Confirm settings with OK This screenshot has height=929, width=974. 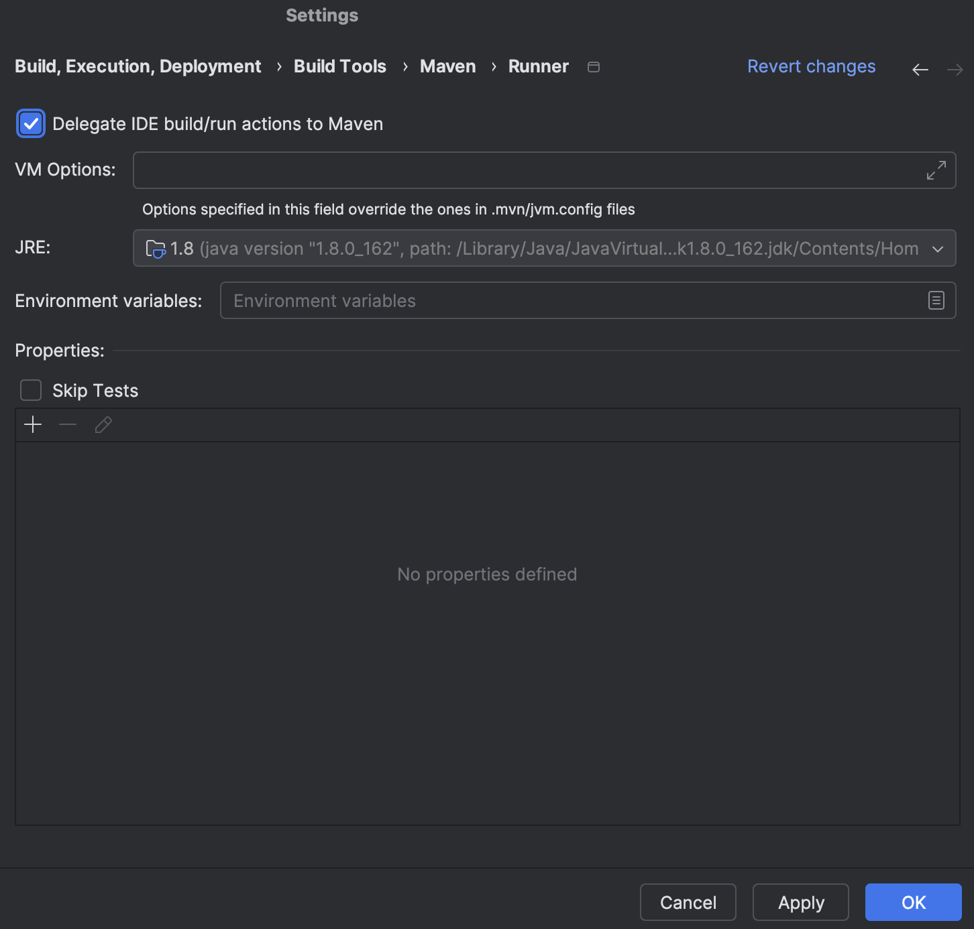click(912, 902)
